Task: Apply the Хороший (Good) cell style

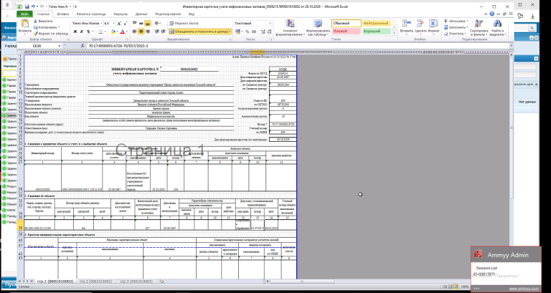Action: [x=377, y=31]
